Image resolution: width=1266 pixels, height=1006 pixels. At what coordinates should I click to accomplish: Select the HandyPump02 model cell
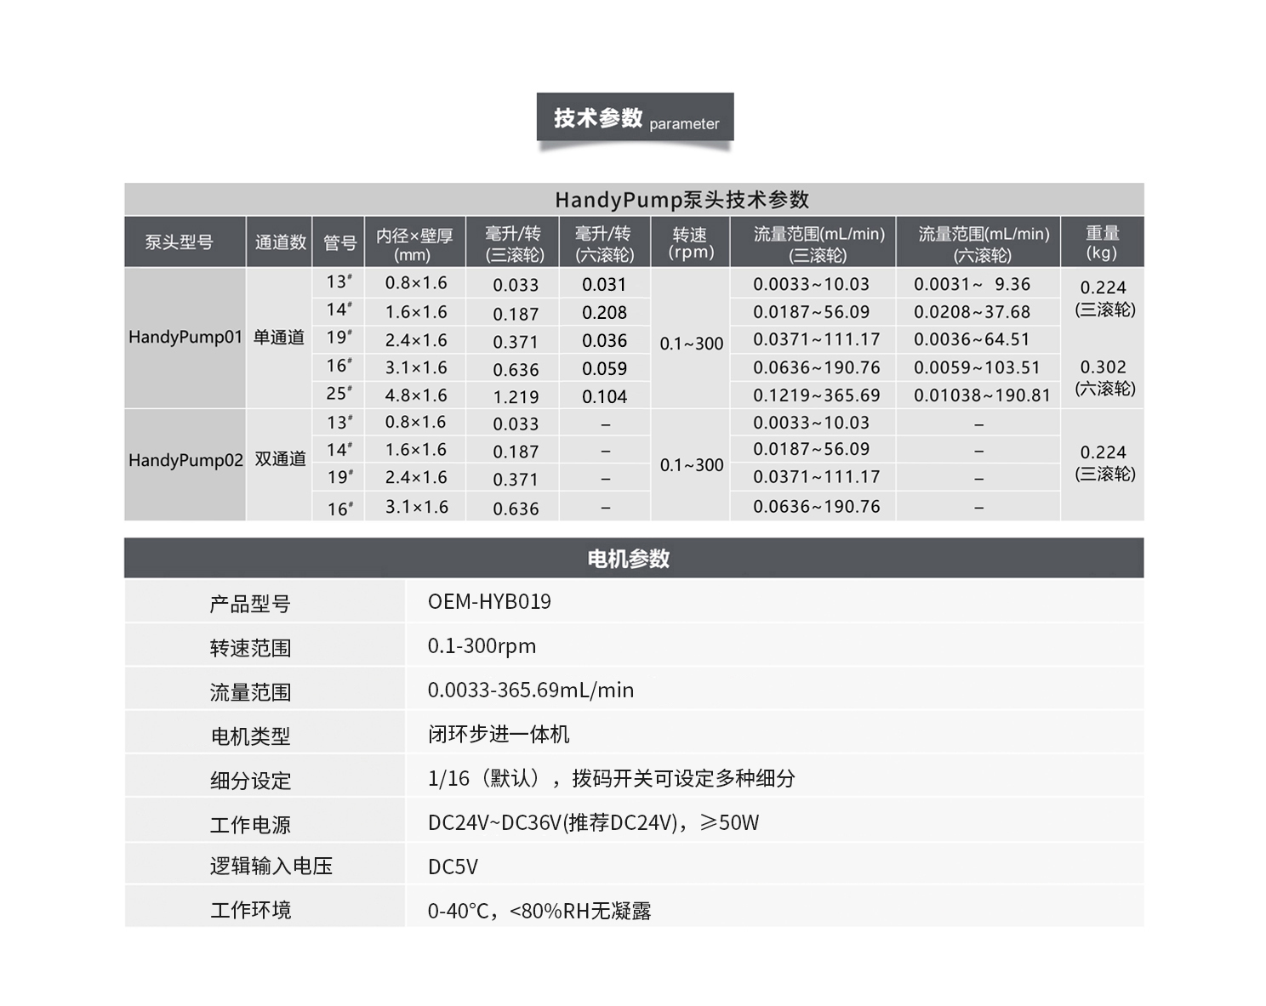tap(185, 461)
